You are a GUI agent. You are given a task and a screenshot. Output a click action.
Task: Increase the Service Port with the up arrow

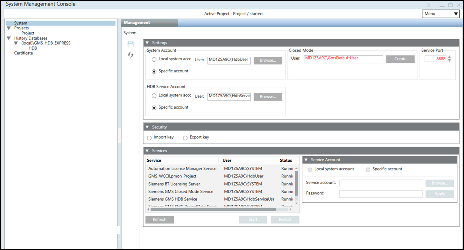tap(449, 57)
